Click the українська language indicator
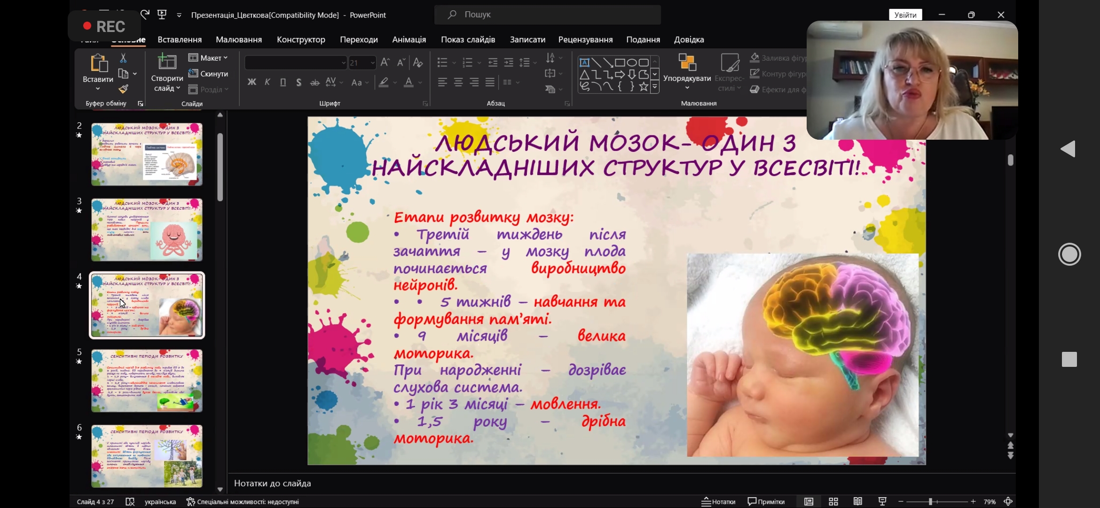Image resolution: width=1100 pixels, height=508 pixels. [160, 501]
